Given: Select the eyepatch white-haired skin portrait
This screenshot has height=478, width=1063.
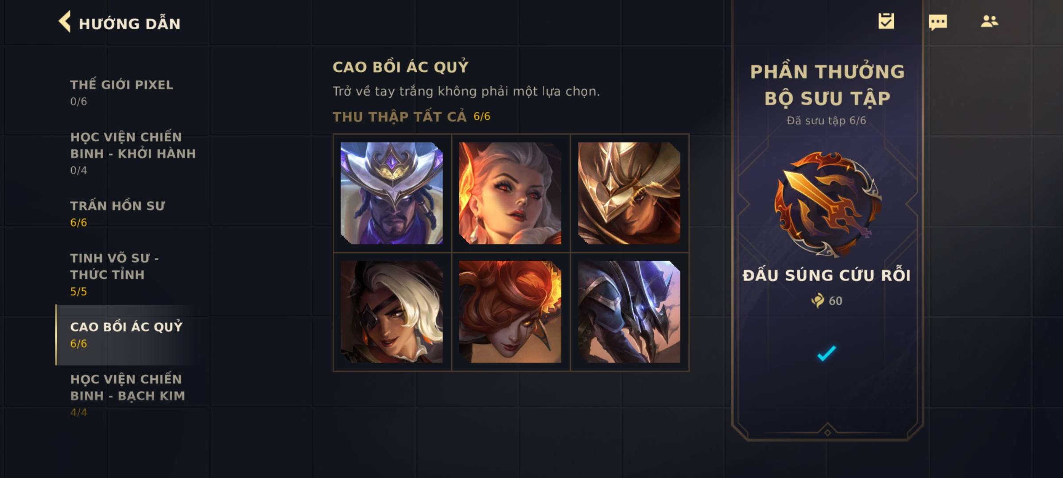Looking at the screenshot, I should click(392, 312).
